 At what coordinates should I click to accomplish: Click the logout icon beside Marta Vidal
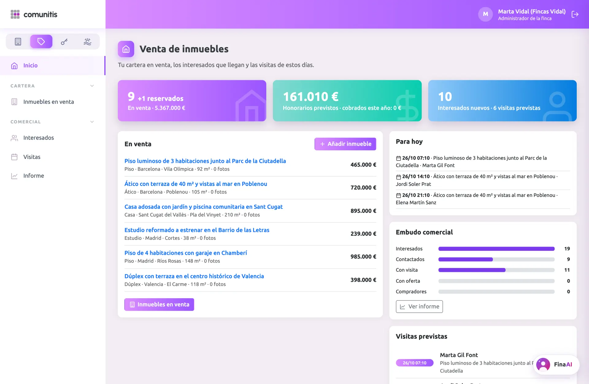tap(575, 14)
